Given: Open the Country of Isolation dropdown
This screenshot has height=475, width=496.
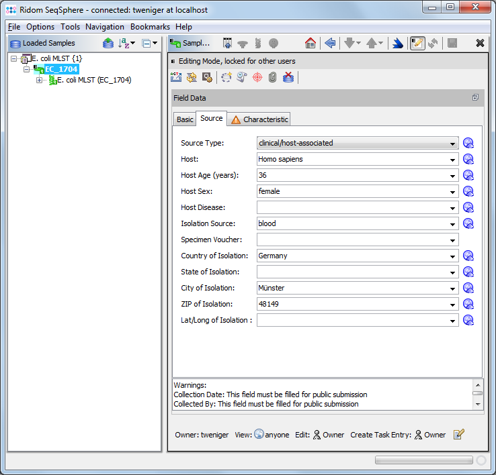Looking at the screenshot, I should (x=454, y=256).
